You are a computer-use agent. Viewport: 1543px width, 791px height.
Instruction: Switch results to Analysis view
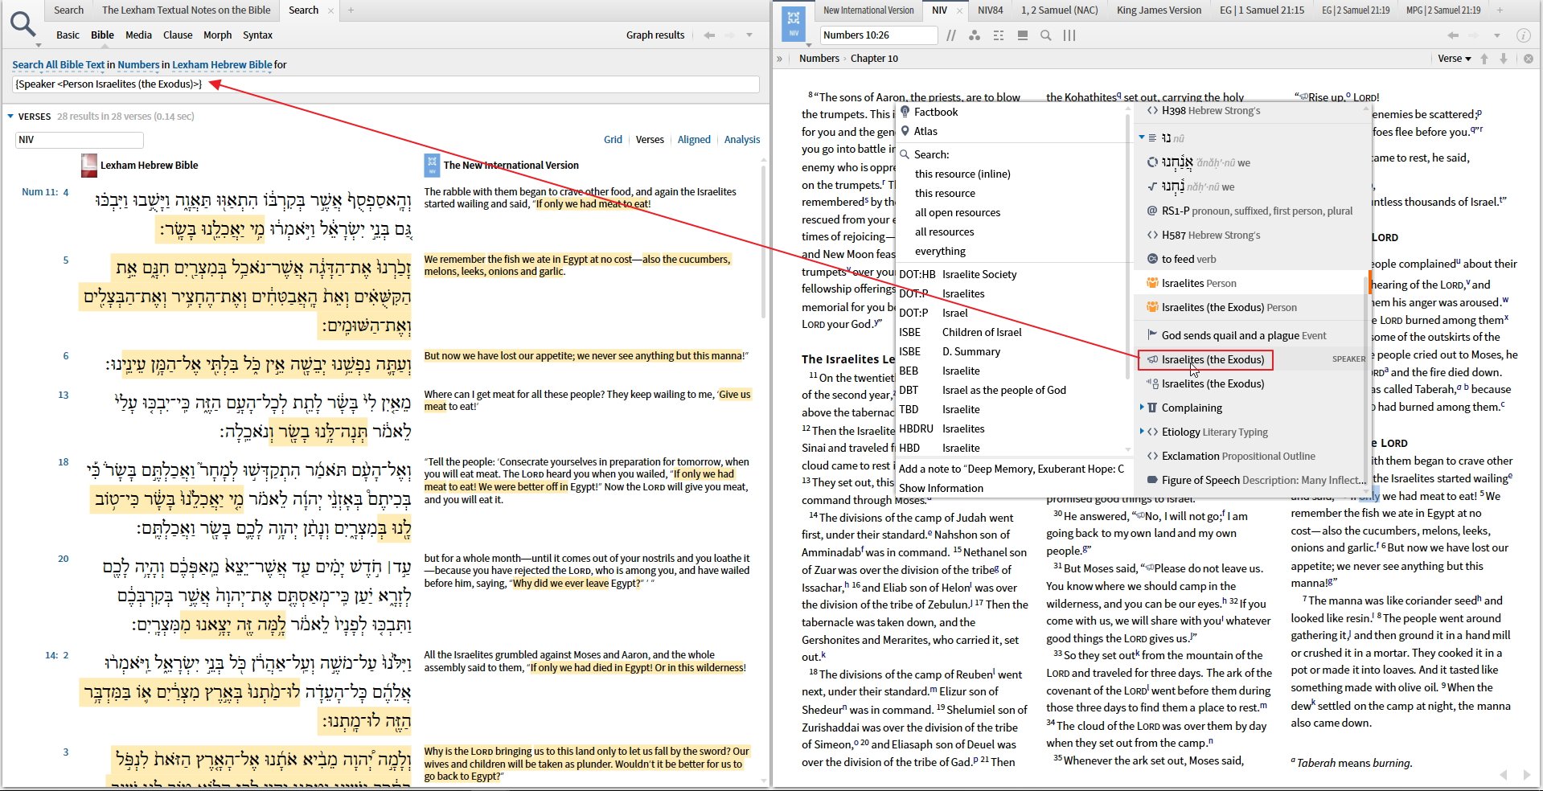[x=741, y=140]
